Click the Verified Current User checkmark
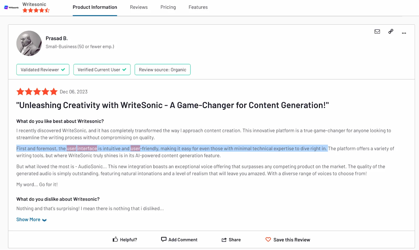Screen dimensions: 419x250 pyautogui.click(x=124, y=70)
